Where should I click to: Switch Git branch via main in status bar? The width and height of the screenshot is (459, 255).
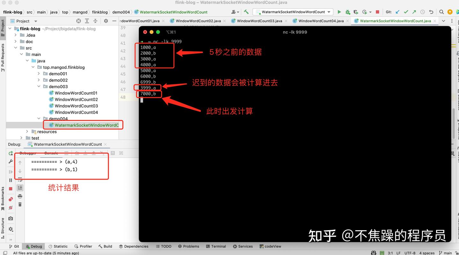point(447,253)
